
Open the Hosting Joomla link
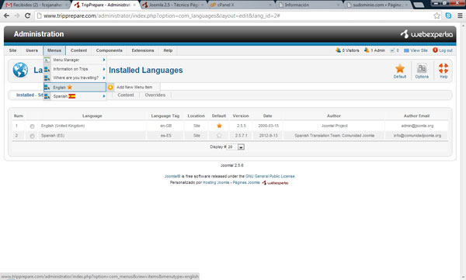point(216,182)
